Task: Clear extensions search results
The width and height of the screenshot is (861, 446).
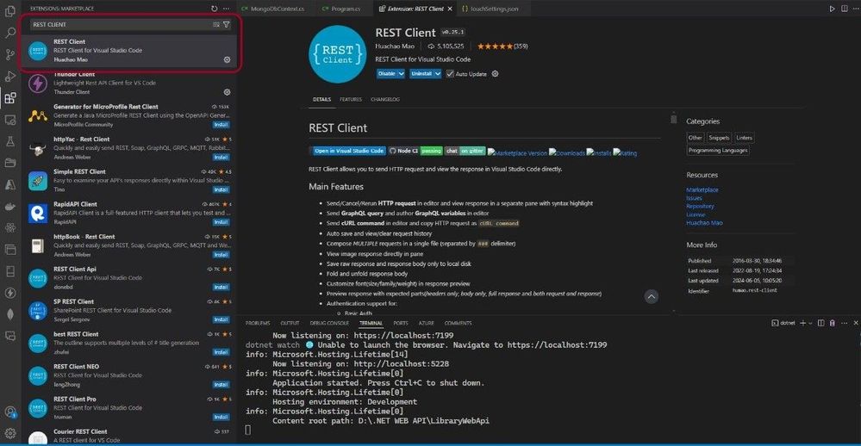Action: click(216, 25)
